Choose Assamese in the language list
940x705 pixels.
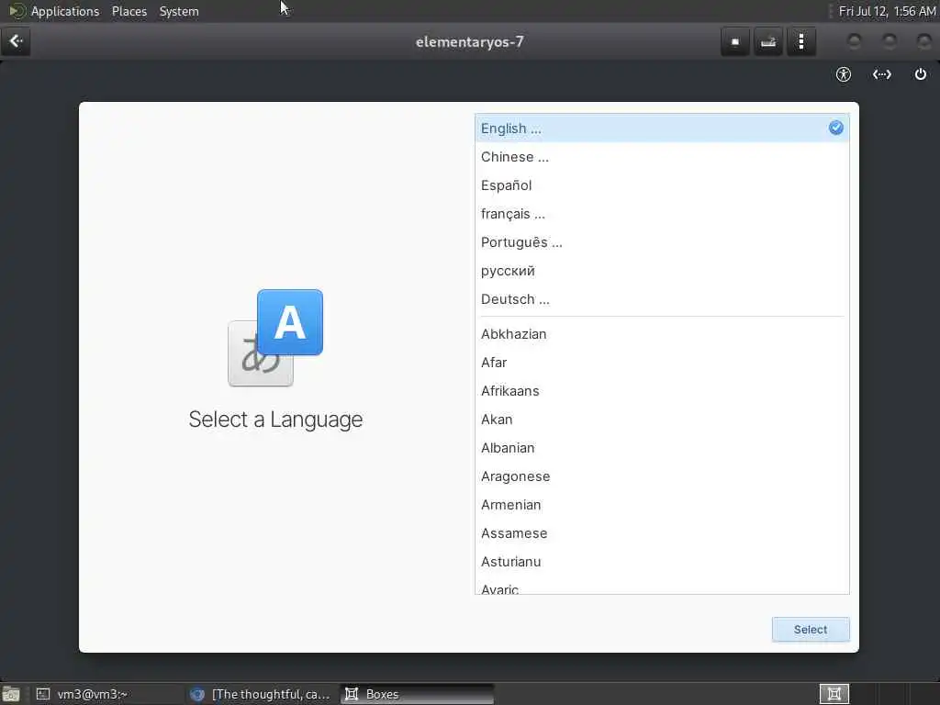[x=662, y=533]
